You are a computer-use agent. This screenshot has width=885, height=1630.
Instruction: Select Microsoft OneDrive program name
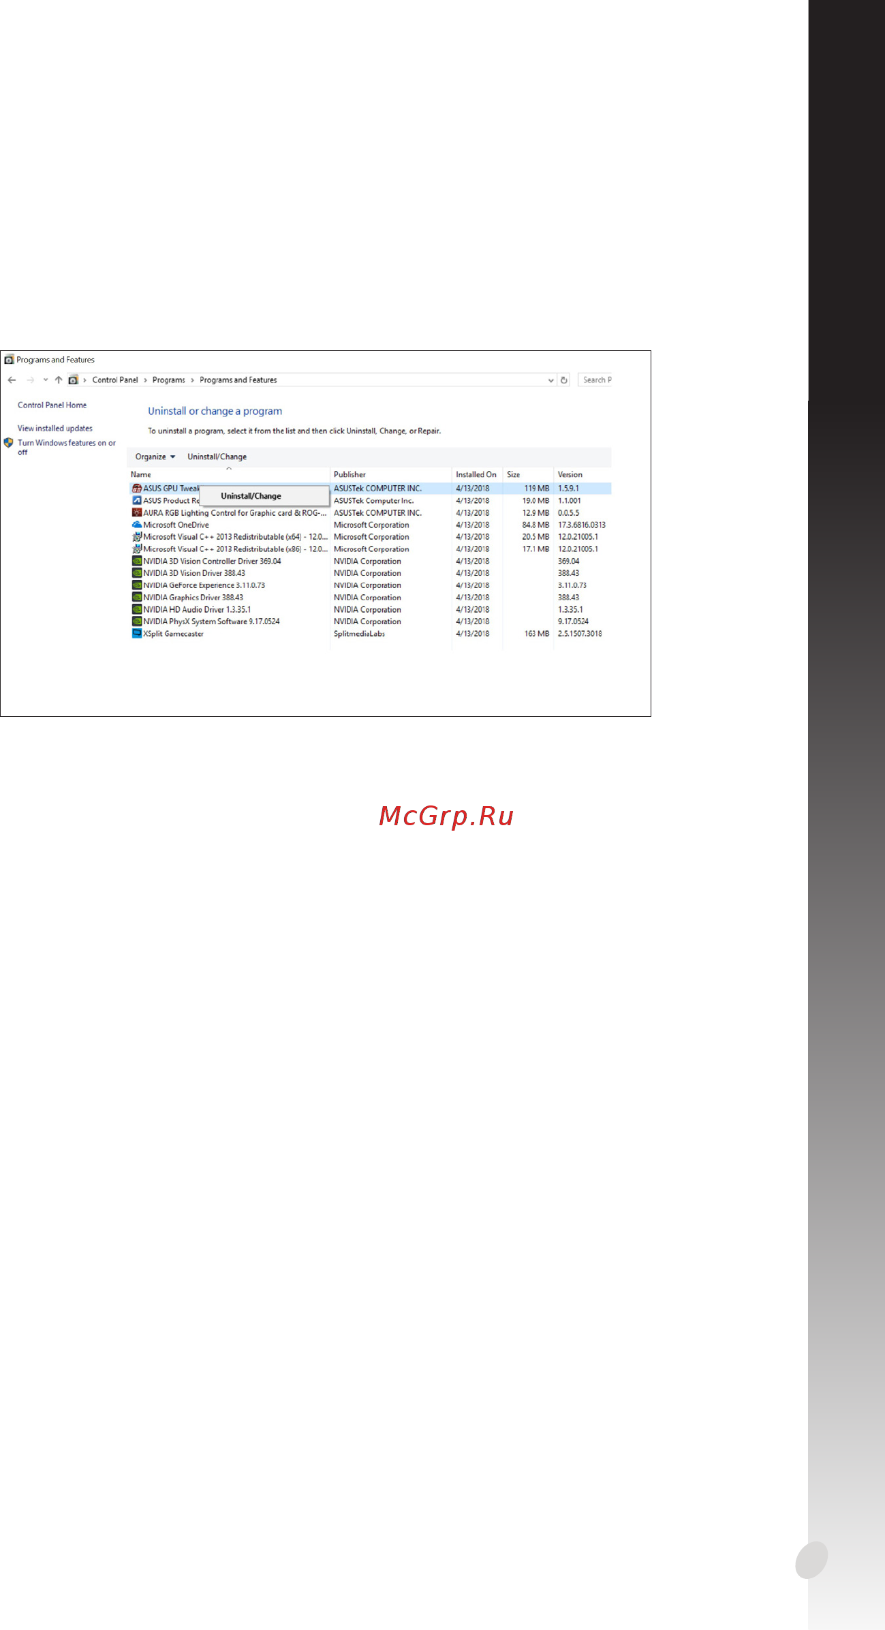coord(176,525)
